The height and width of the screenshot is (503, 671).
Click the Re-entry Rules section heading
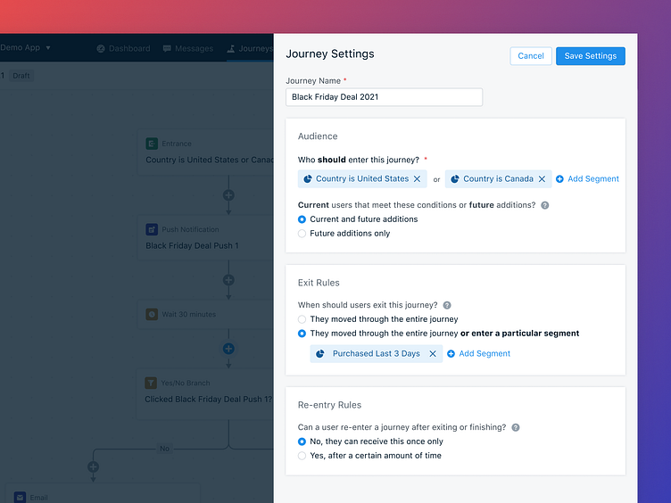click(329, 406)
